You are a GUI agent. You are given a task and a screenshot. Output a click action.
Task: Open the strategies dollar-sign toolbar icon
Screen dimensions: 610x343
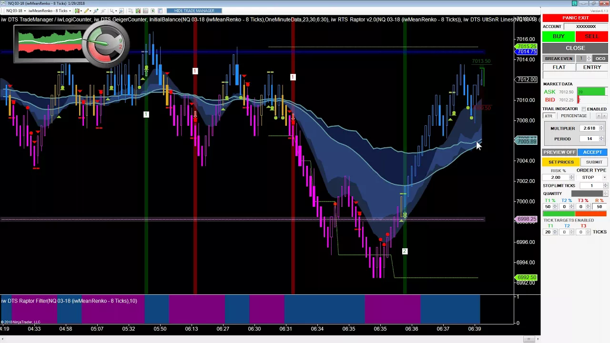pyautogui.click(x=152, y=10)
